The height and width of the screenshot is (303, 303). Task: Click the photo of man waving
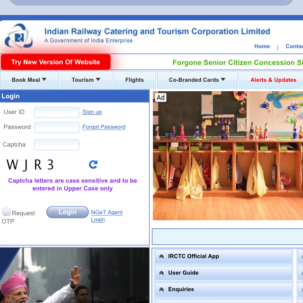click(74, 276)
